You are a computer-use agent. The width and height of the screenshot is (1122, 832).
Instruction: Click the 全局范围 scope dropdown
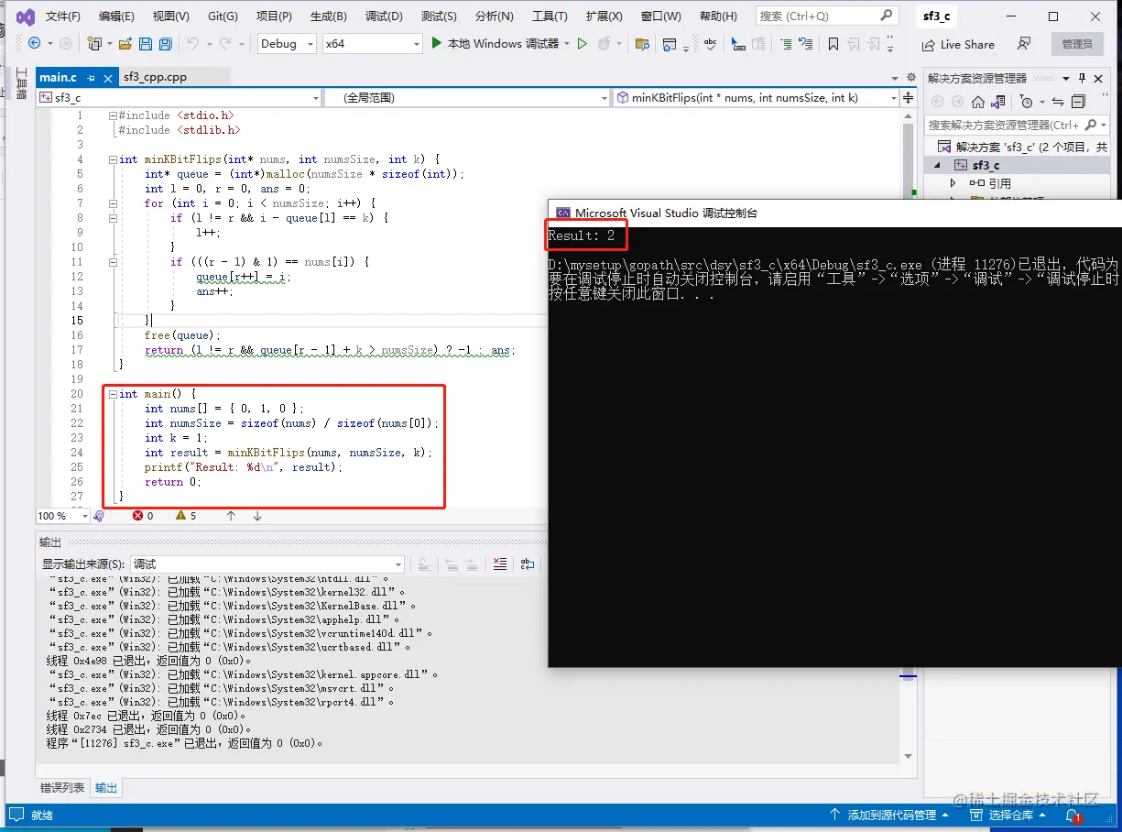pos(467,97)
